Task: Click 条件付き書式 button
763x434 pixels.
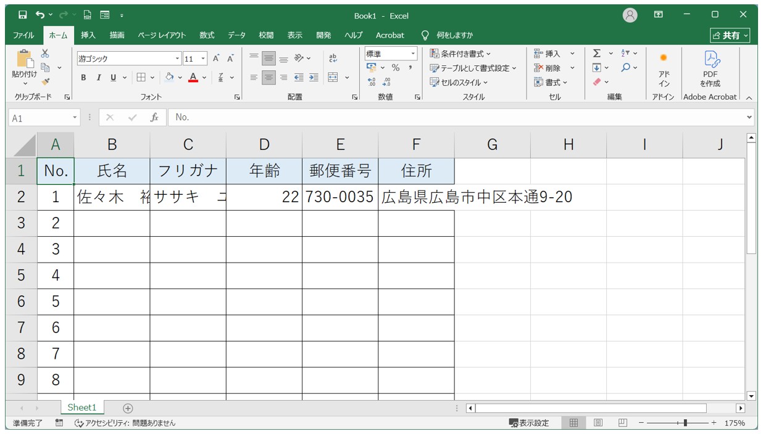Action: (461, 54)
